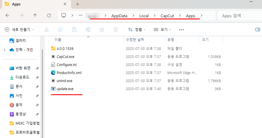Screen dimensions: 262x138
Task: Open the 새로 만들기 menu
Action: click(19, 30)
